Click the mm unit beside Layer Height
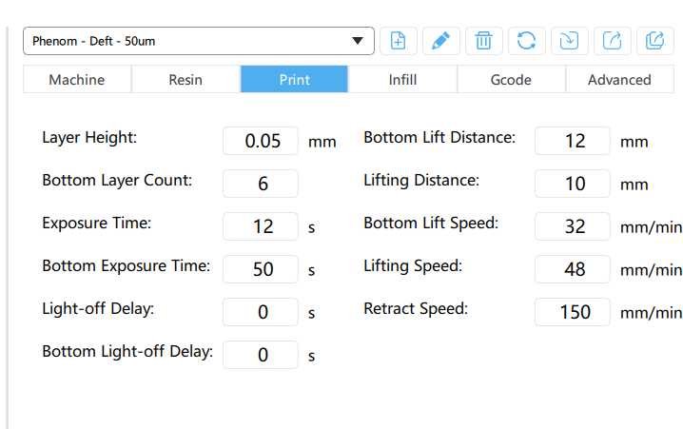 pyautogui.click(x=322, y=142)
